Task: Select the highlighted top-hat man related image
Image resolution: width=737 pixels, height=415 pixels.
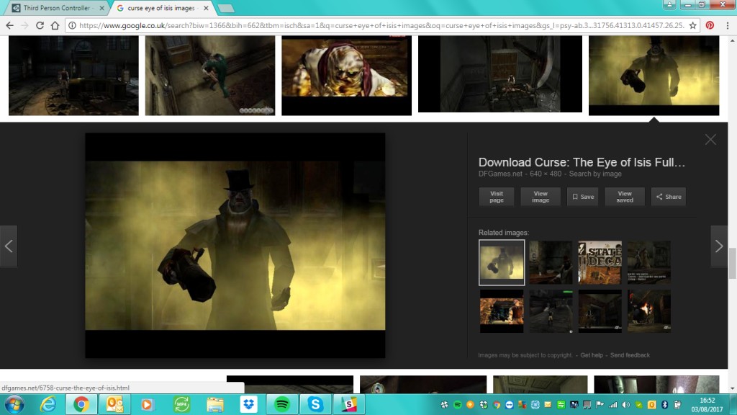Action: (x=502, y=262)
